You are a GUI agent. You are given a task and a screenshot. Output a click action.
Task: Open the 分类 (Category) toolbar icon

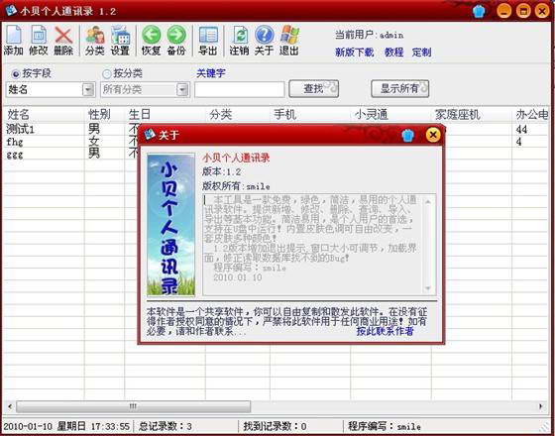click(x=95, y=40)
